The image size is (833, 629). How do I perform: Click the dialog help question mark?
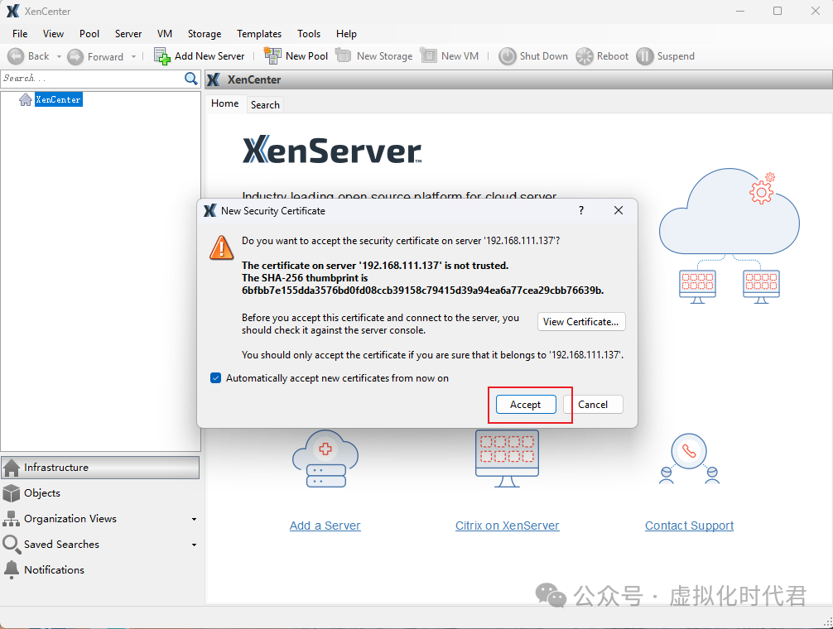click(580, 211)
